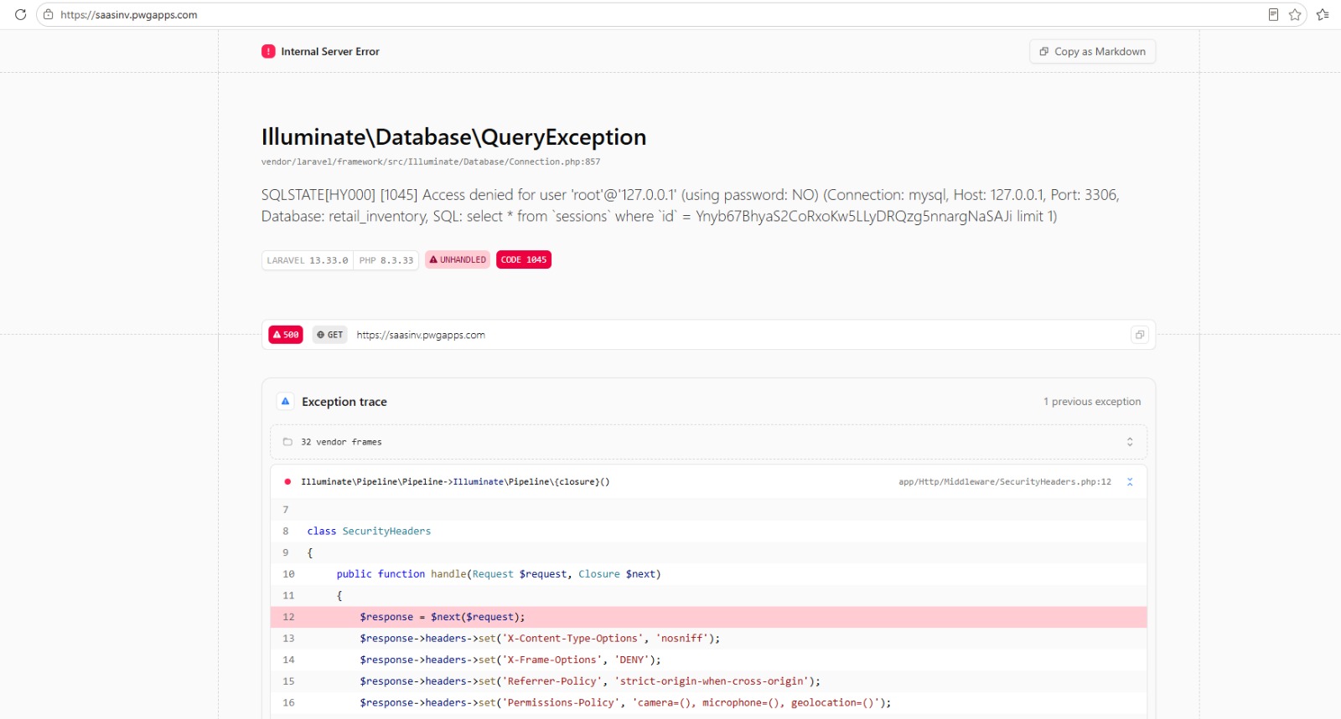Click the CODE 1045 badge
The width and height of the screenshot is (1341, 719).
pos(524,260)
